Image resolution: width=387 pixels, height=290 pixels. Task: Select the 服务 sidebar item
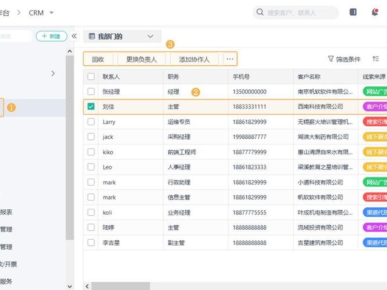tap(6, 281)
